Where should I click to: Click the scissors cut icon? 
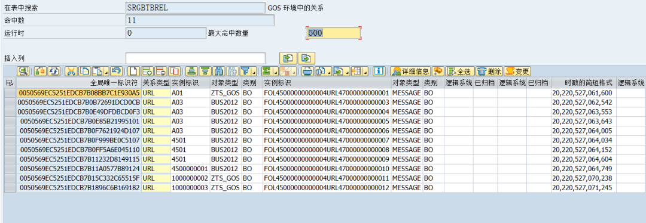coord(71,71)
